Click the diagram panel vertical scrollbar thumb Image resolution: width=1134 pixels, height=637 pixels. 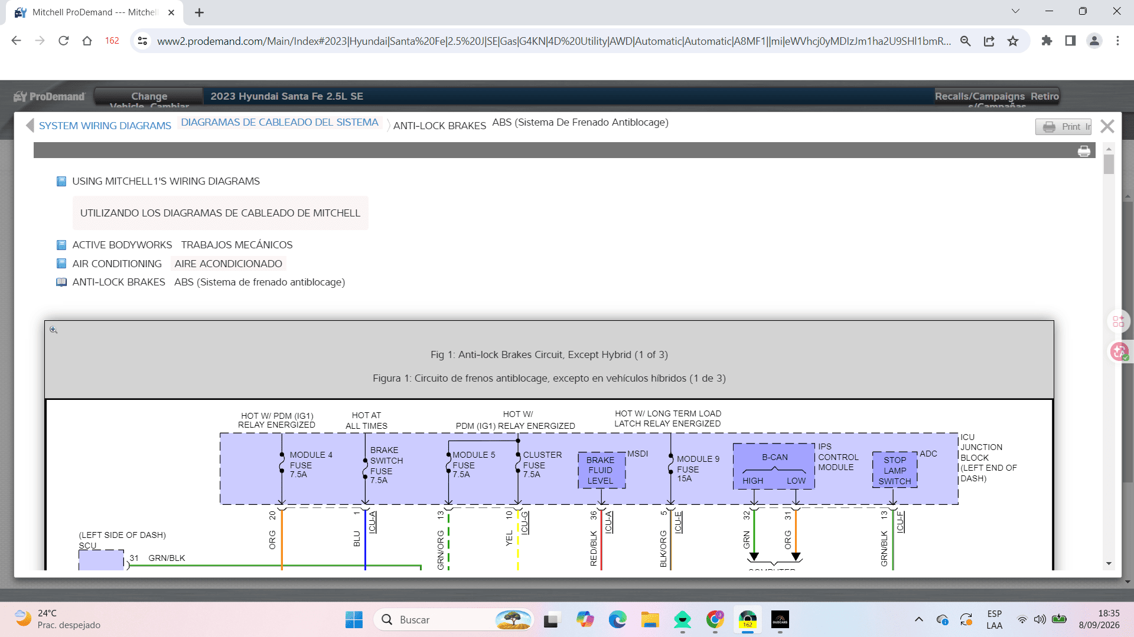pos(1109,165)
